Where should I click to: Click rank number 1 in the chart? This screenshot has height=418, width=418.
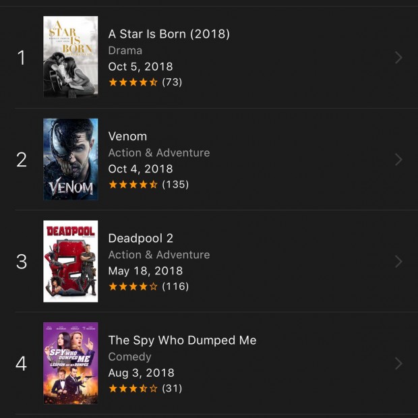[x=22, y=57]
